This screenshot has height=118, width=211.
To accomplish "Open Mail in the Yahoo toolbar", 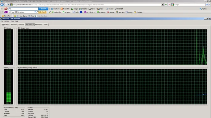I will [75, 12].
